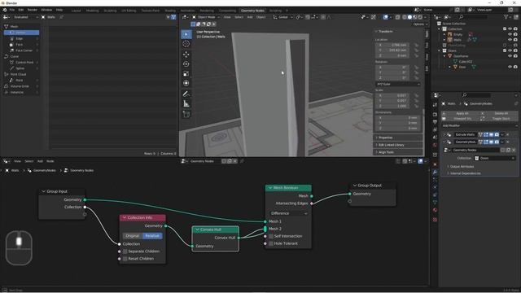Click the Blender logo menu icon

[5, 10]
